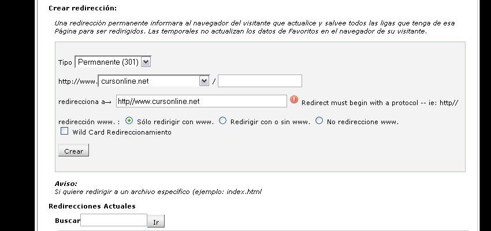Expand the cursonline.net domain dropdown arrow
Viewport: 491px width, 231px height.
[204, 81]
